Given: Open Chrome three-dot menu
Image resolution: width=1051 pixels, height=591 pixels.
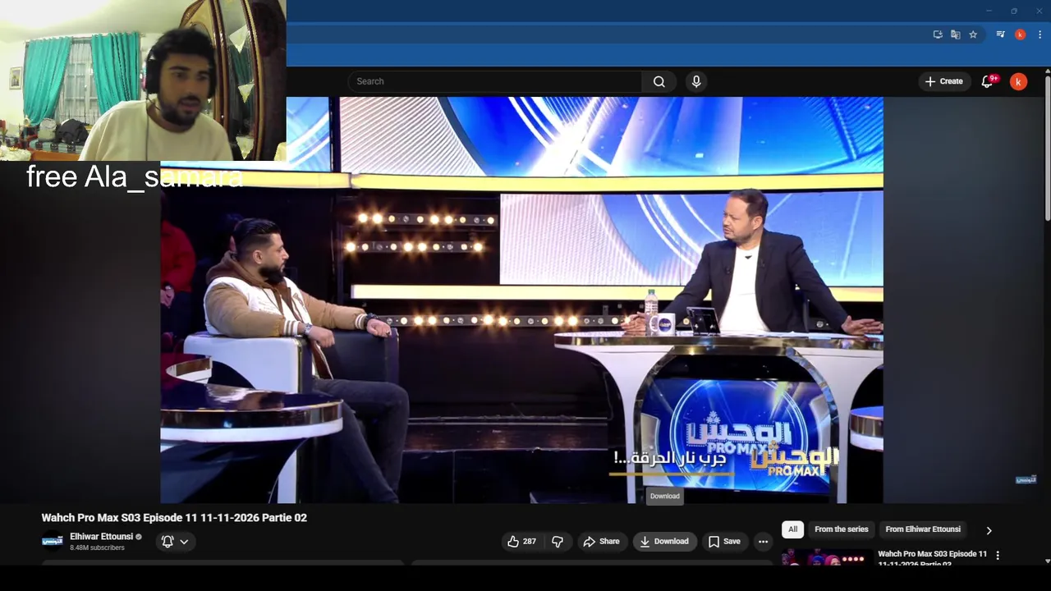Looking at the screenshot, I should [1040, 34].
